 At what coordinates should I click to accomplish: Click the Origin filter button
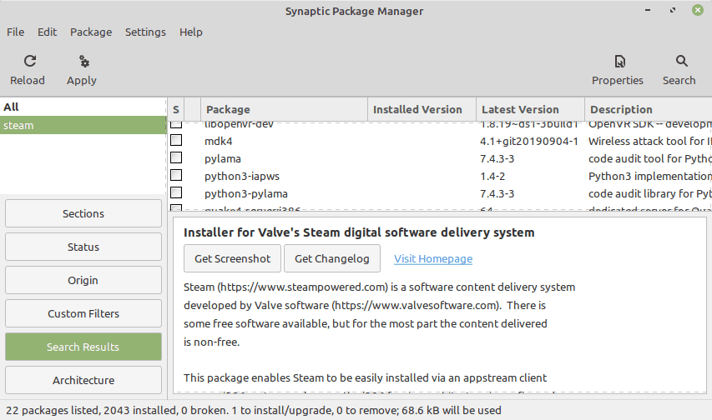83,280
